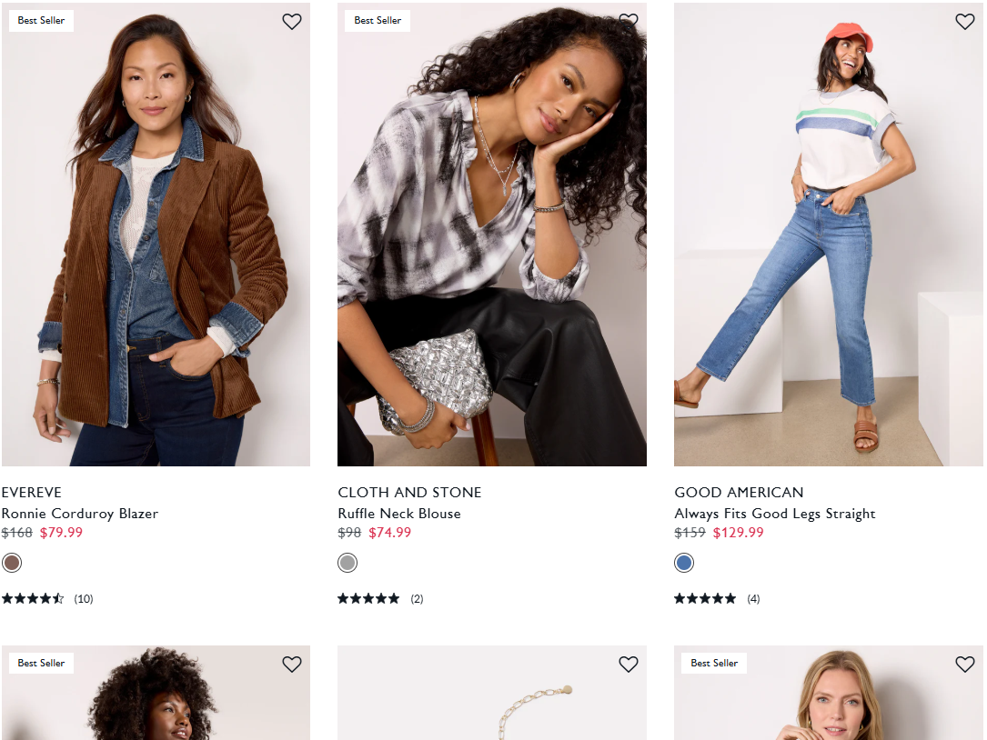Screen dimensions: 987x740
Task: Click the Good American jeans model photo
Action: pyautogui.click(x=829, y=234)
